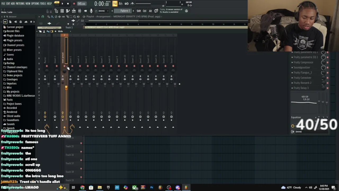Click the browser 'All' tab icon
The image size is (339, 191).
point(5,22)
